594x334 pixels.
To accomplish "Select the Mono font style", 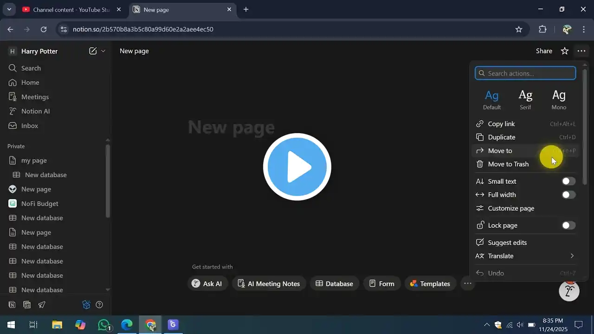I will coord(559,100).
